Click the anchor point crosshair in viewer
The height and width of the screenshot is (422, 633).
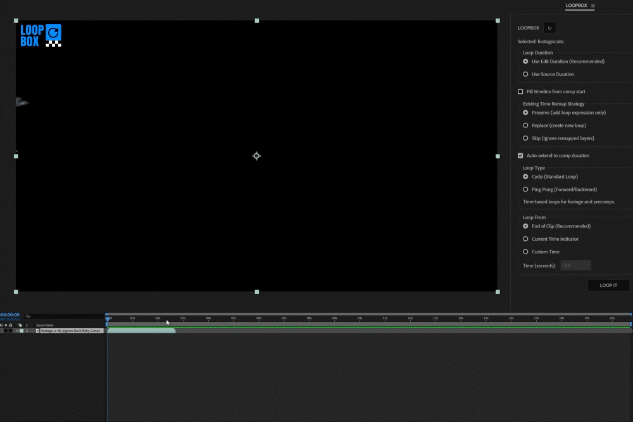(x=257, y=156)
